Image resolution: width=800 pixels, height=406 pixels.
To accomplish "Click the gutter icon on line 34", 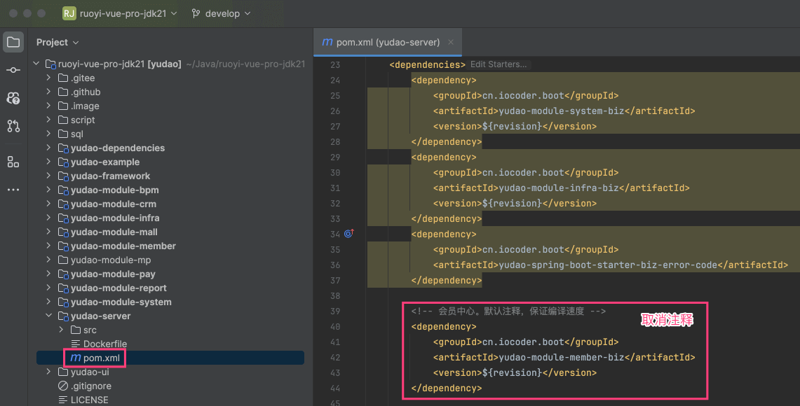I will [x=348, y=234].
